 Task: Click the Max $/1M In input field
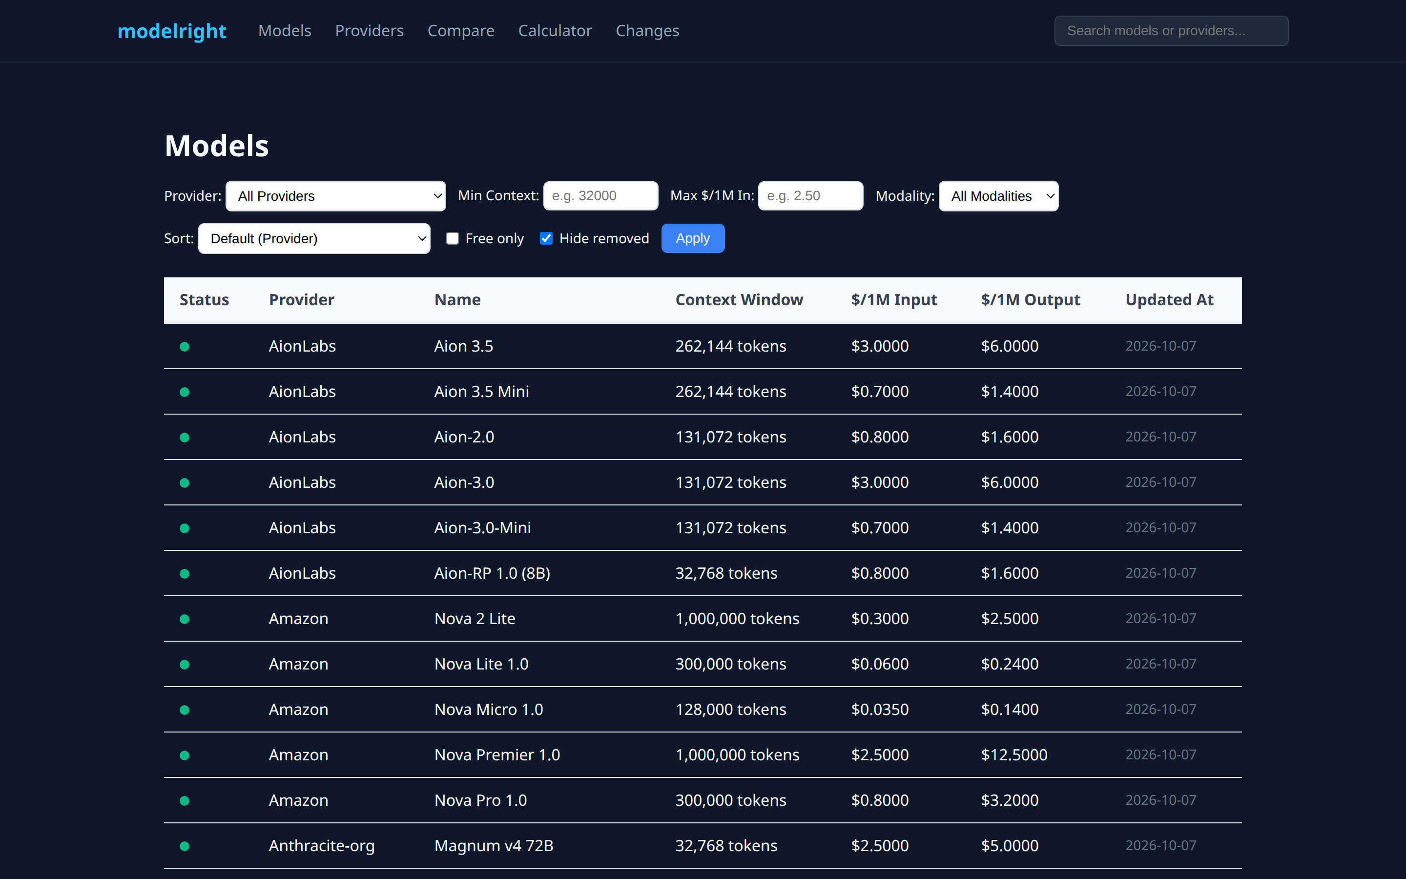810,196
